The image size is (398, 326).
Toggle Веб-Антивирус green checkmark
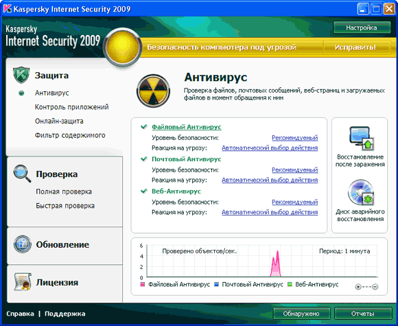[144, 191]
